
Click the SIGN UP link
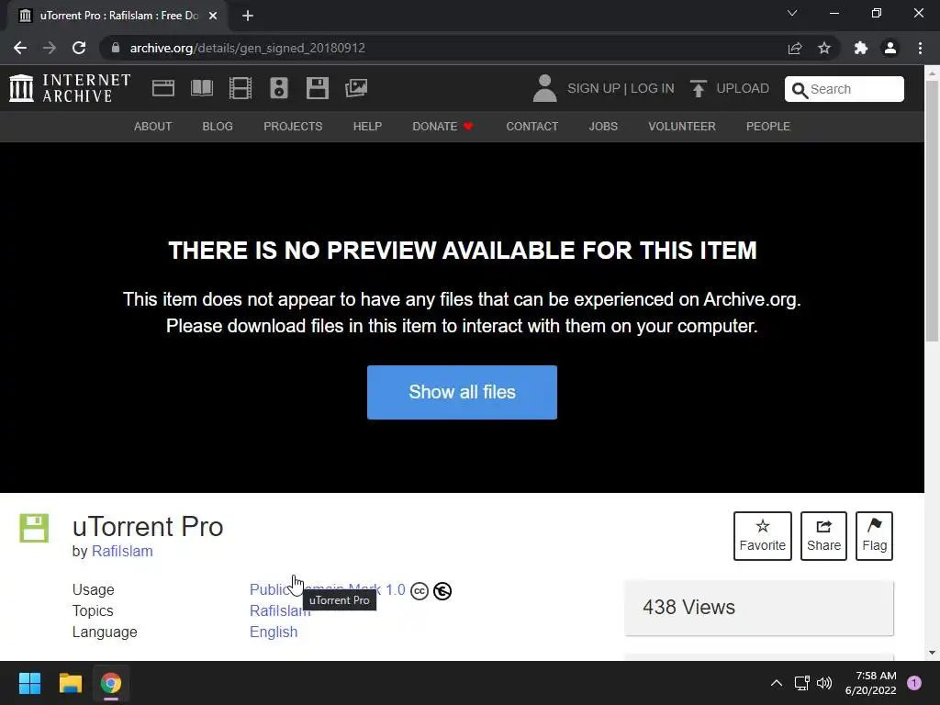[x=594, y=89]
